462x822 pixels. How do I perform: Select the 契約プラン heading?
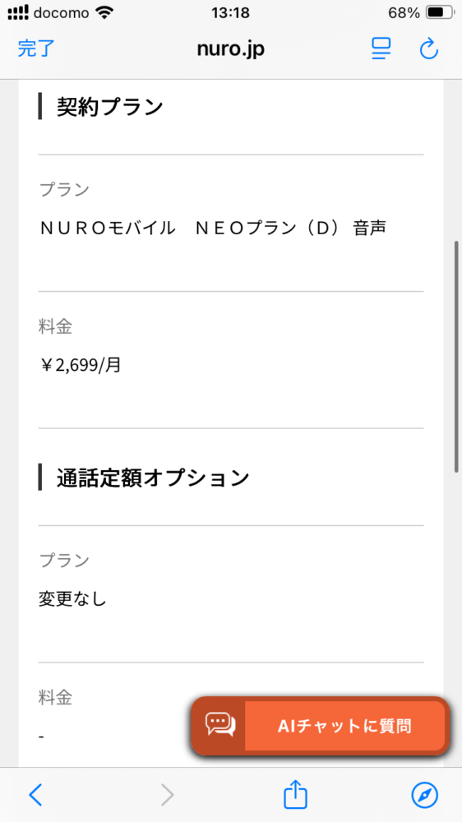tap(110, 106)
